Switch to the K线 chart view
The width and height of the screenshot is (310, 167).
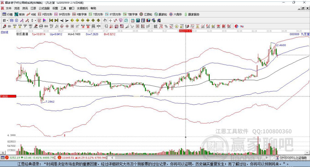[31, 14]
